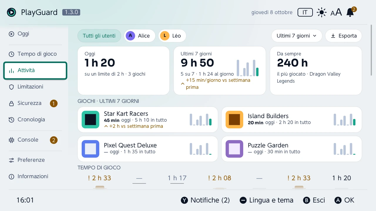Open Limitazioni sidebar entry
The height and width of the screenshot is (211, 376).
[35, 87]
